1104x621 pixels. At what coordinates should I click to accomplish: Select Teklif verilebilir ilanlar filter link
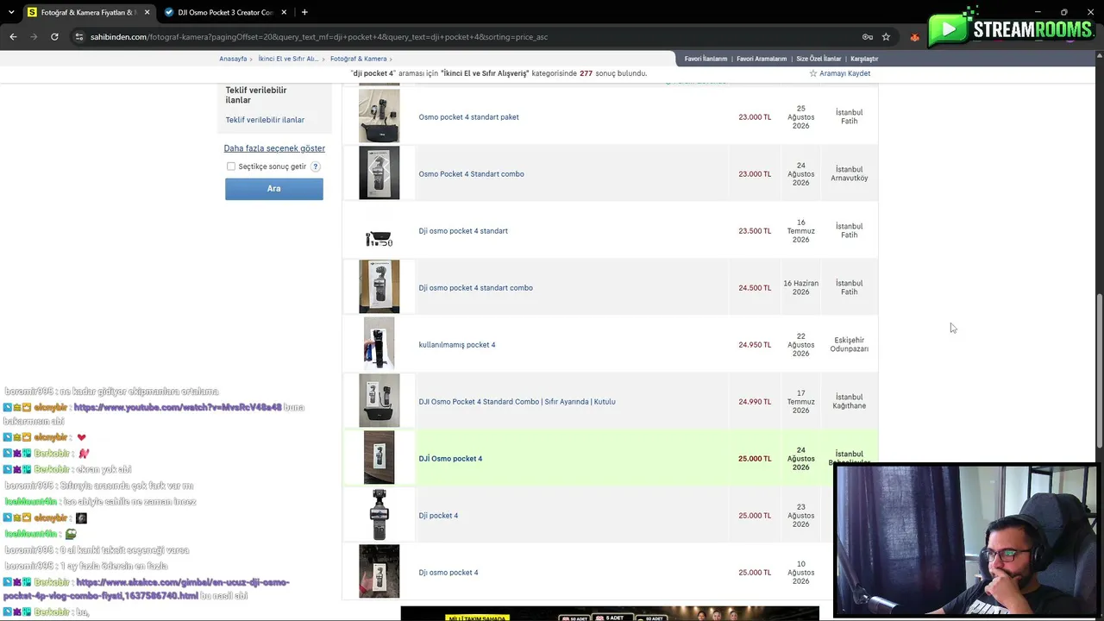[265, 120]
